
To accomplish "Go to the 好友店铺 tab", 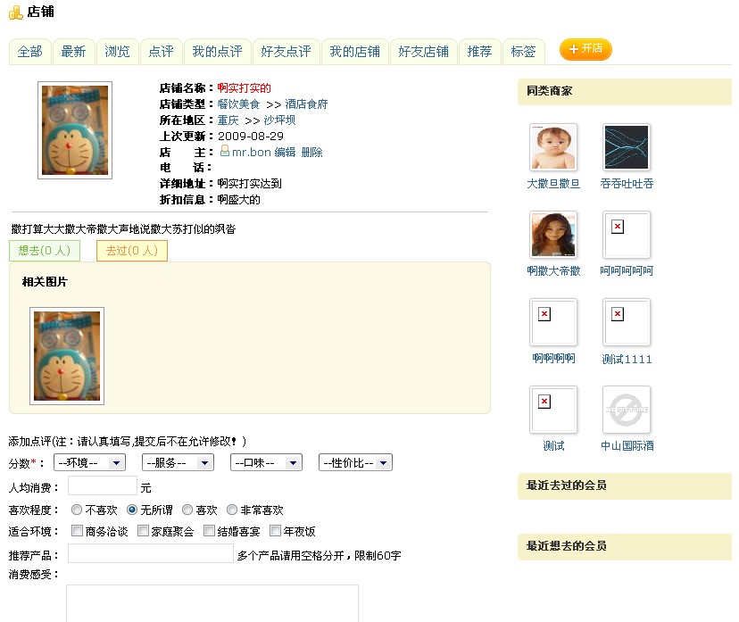I will [x=424, y=52].
